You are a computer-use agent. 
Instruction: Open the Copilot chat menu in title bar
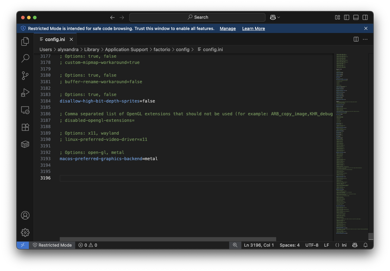tap(275, 17)
